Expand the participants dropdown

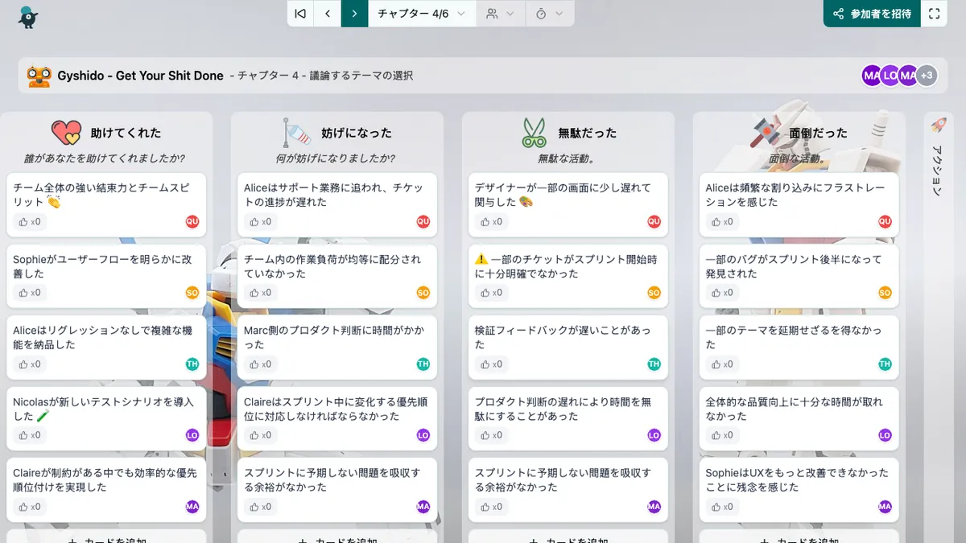point(500,14)
